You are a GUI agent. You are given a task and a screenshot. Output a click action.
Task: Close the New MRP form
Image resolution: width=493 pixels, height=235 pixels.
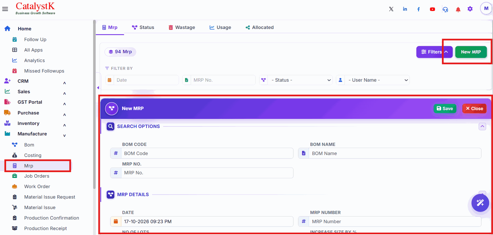[x=475, y=109]
